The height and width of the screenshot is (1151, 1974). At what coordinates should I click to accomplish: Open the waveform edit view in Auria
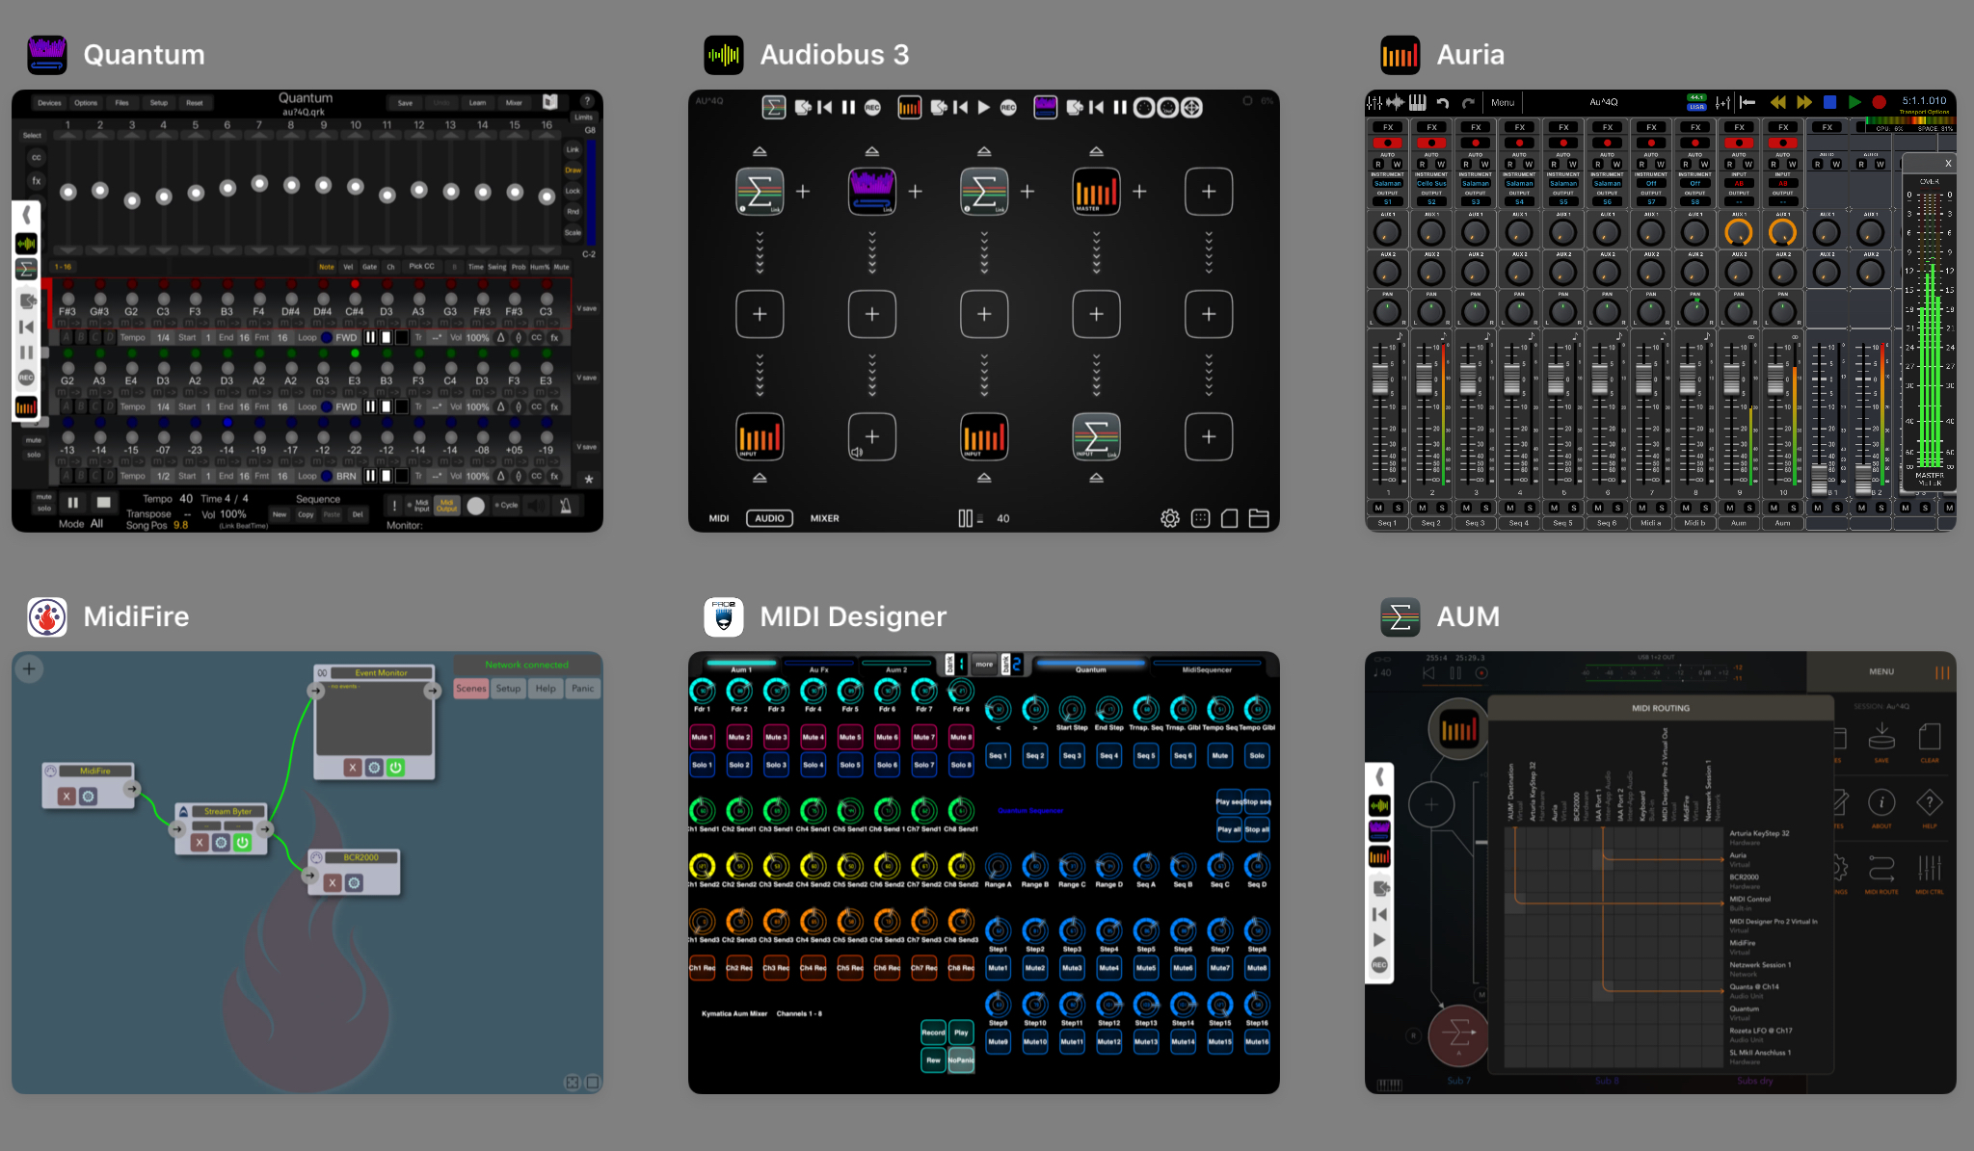tap(1395, 102)
